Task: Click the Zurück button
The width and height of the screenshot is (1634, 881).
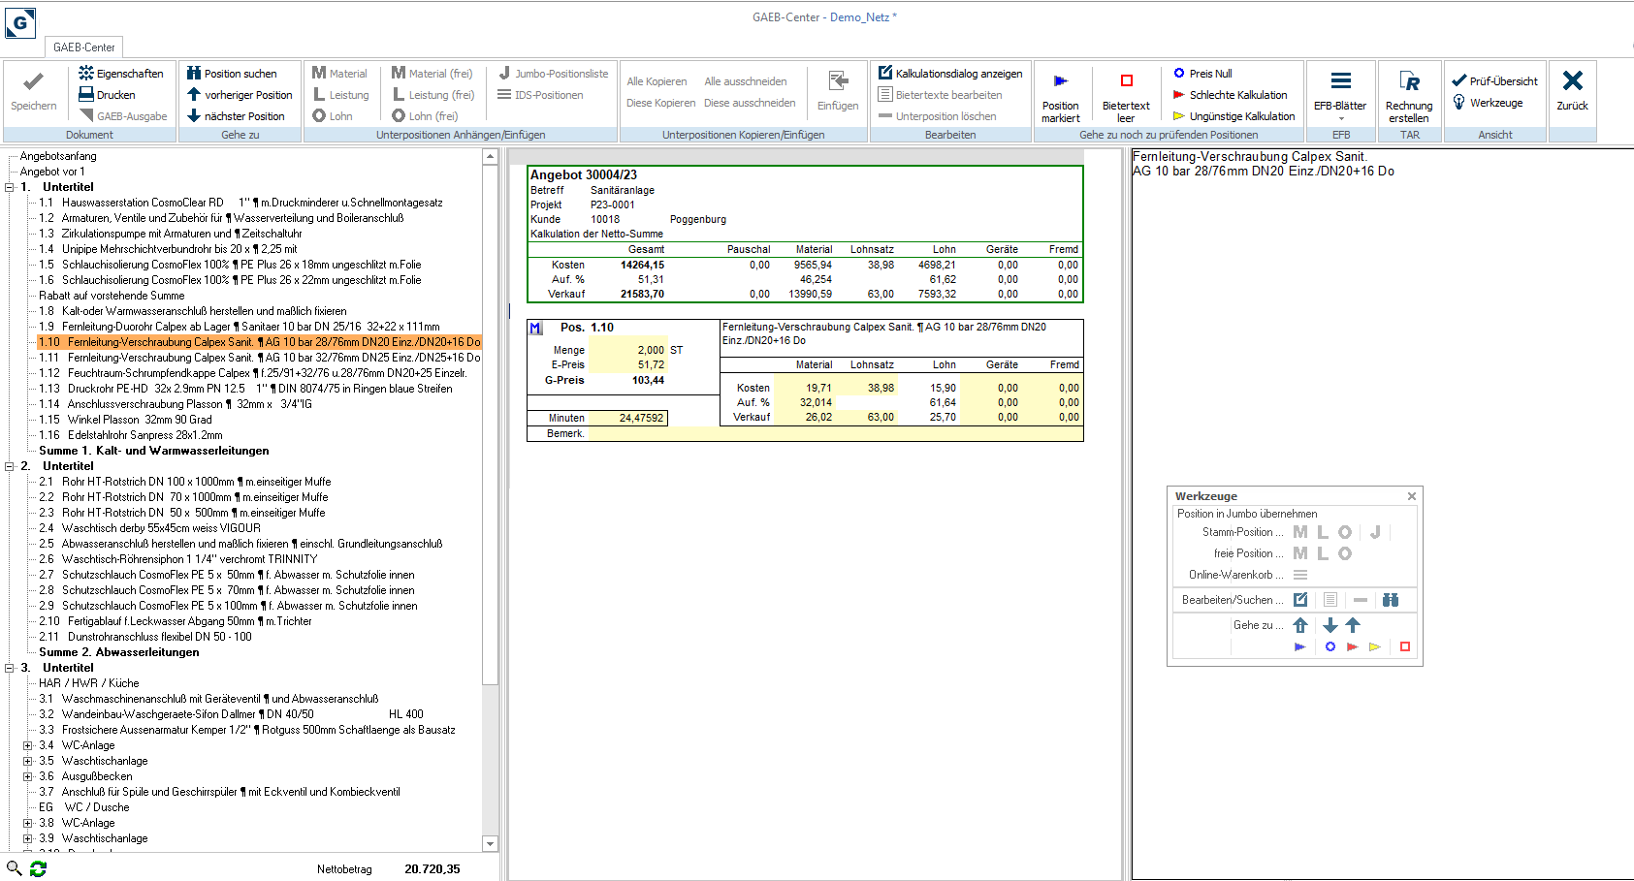Action: (x=1572, y=91)
